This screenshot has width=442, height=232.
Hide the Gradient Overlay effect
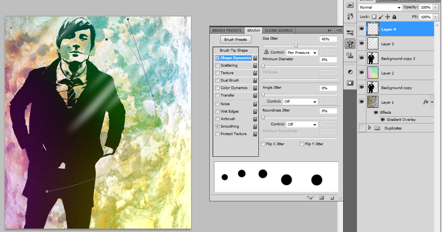(382, 120)
